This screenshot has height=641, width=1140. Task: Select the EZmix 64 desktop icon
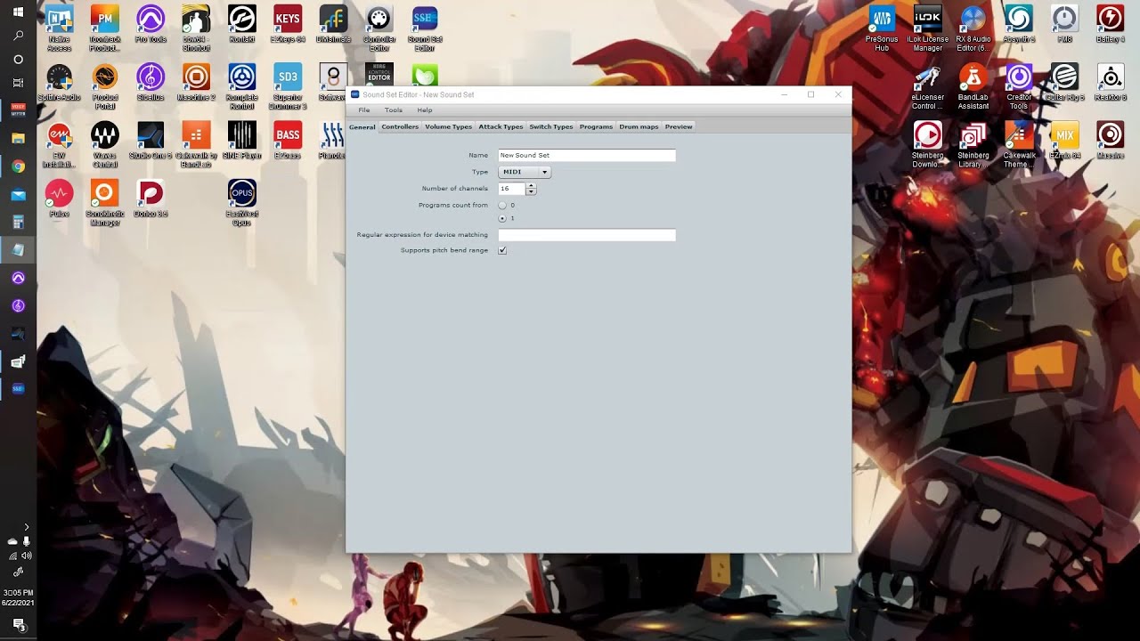[1064, 141]
